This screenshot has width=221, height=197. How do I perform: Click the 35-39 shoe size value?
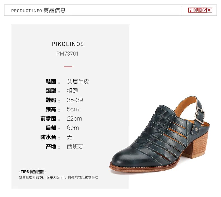coord(75,100)
